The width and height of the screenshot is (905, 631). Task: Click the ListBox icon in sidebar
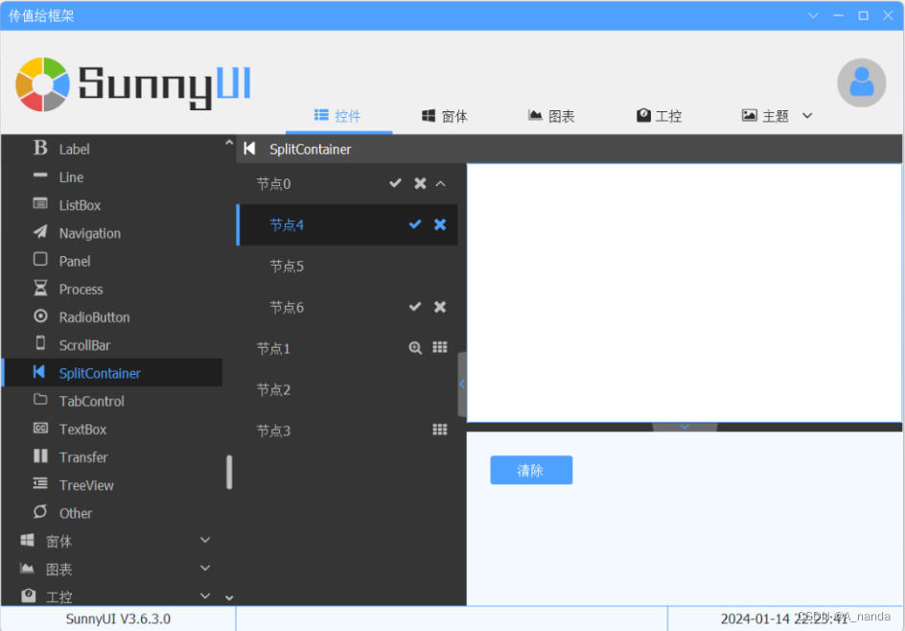(40, 203)
